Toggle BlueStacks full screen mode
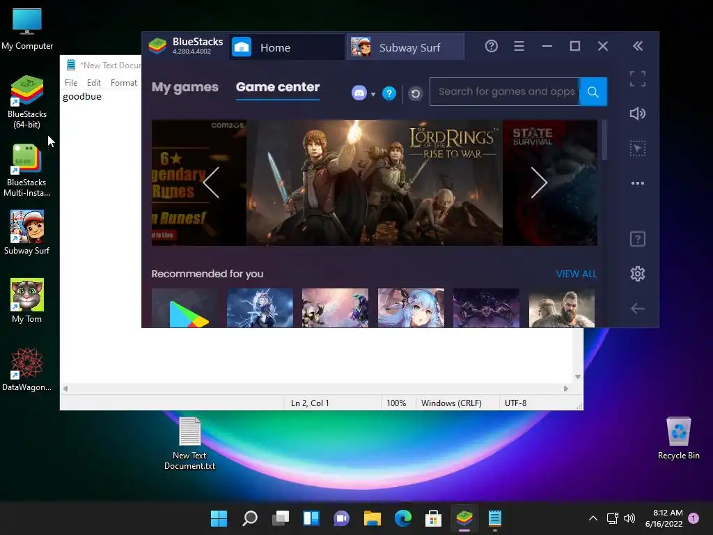The width and height of the screenshot is (713, 535). click(638, 79)
